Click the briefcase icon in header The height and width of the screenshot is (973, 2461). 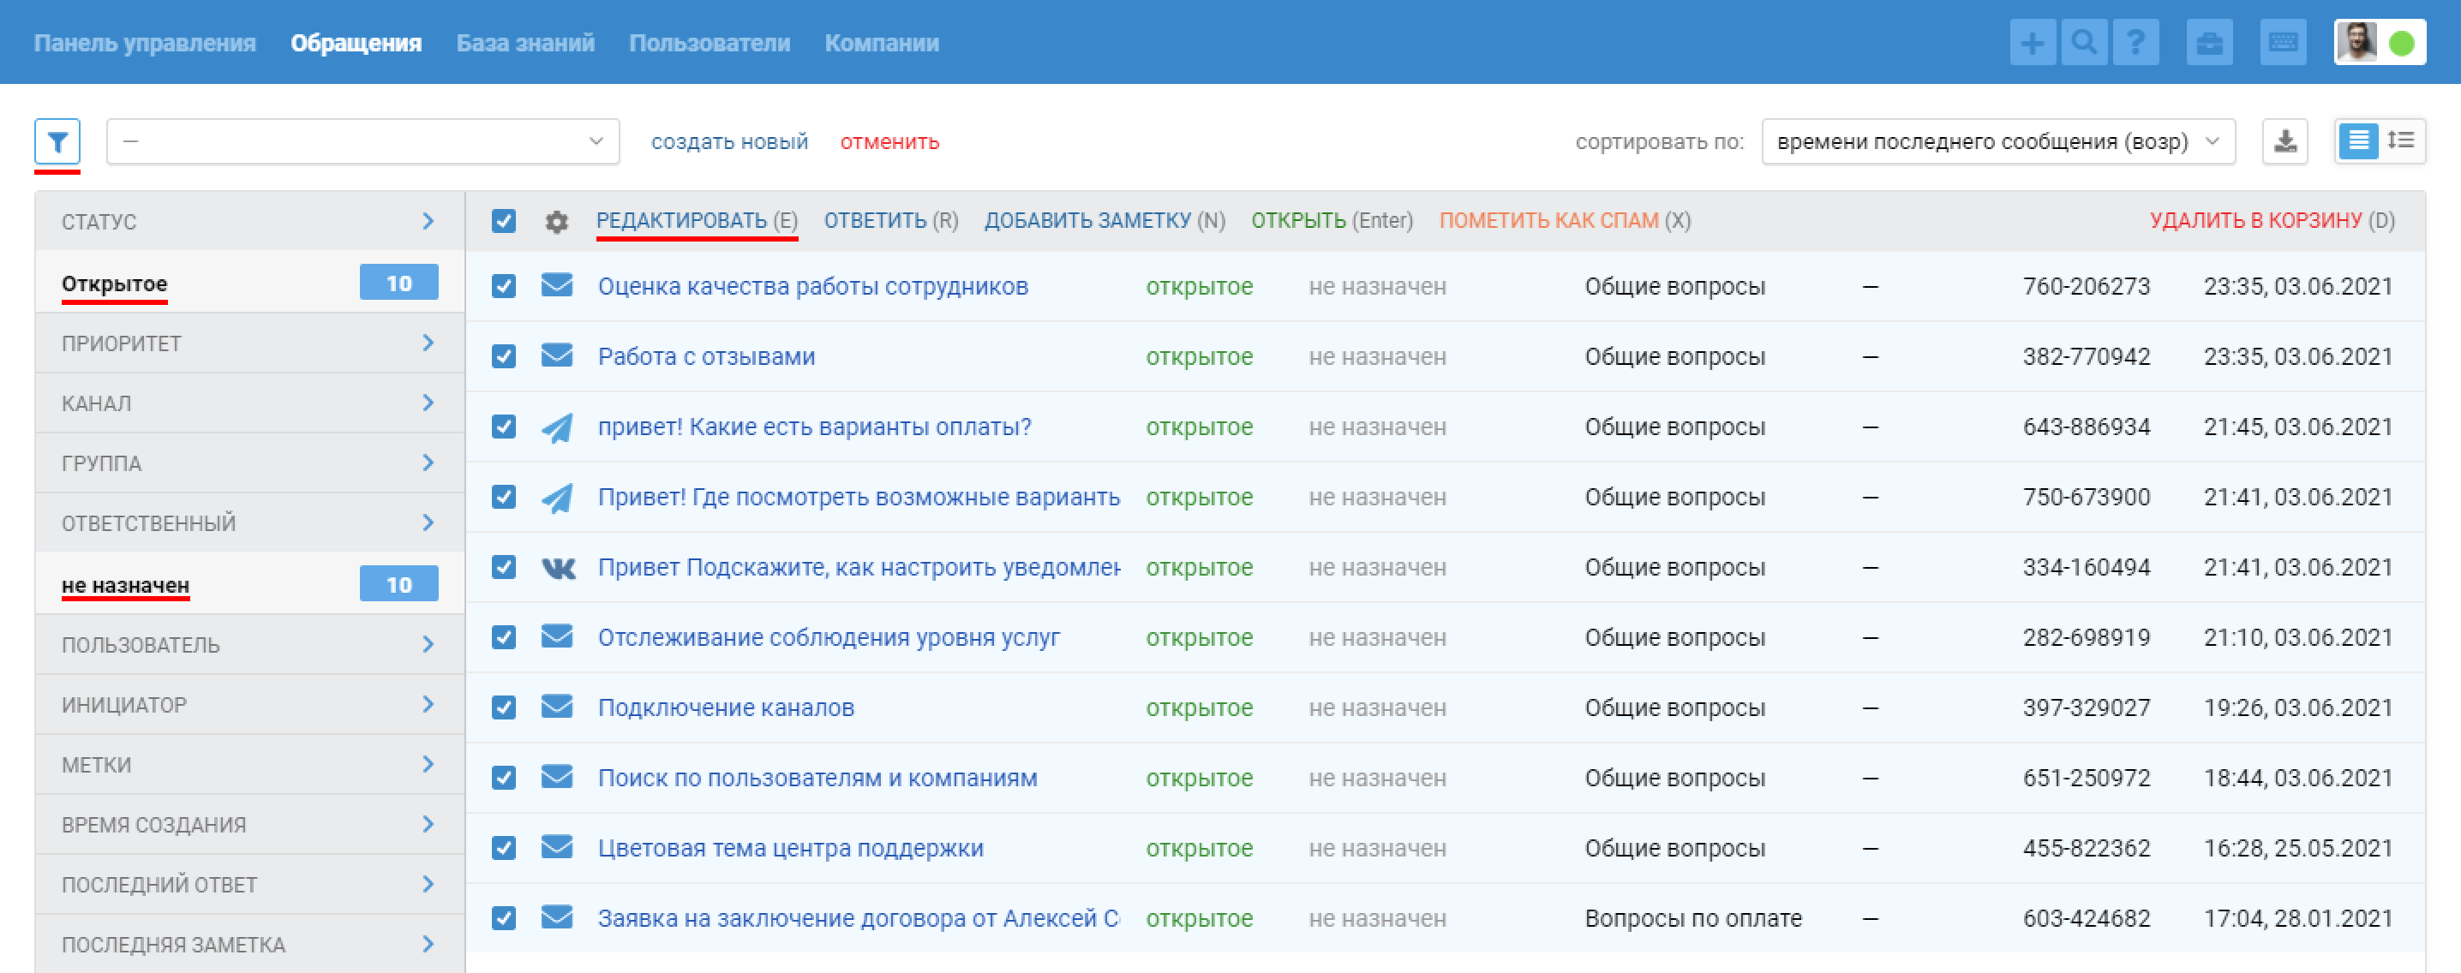click(x=2208, y=43)
